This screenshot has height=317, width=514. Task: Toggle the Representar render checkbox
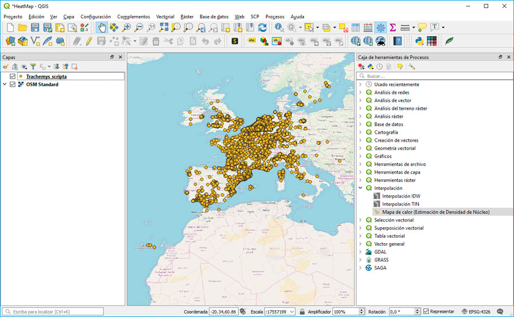point(426,311)
